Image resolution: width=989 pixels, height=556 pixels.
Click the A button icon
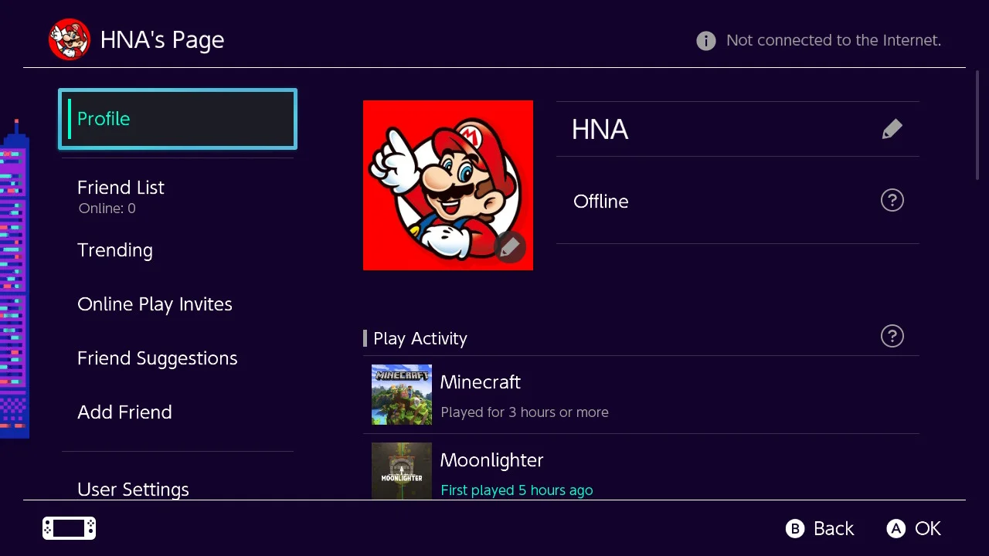tap(896, 529)
